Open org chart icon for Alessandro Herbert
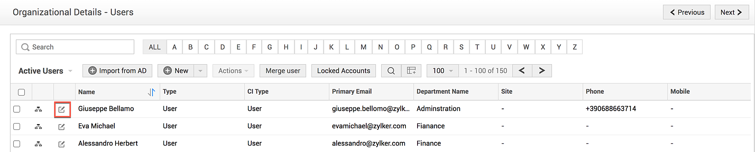The width and height of the screenshot is (755, 152). click(38, 144)
